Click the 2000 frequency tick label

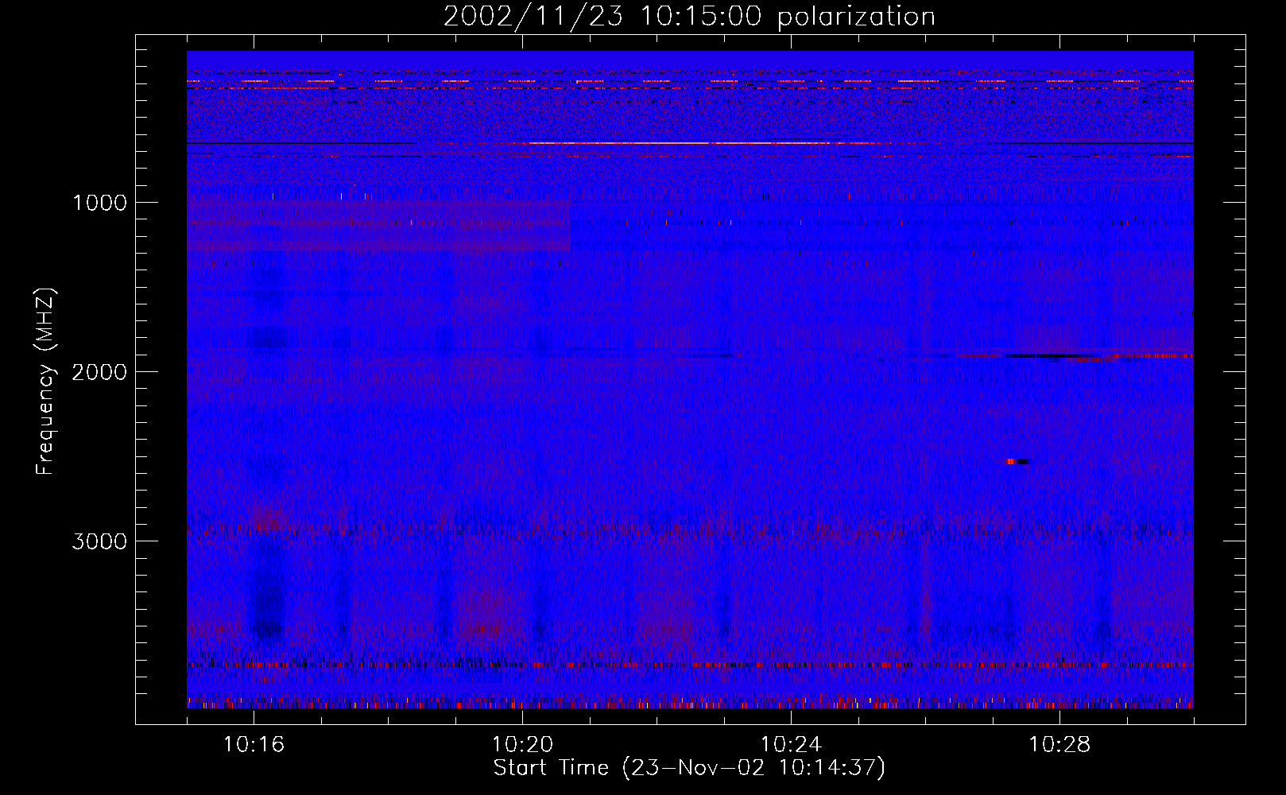pos(99,372)
